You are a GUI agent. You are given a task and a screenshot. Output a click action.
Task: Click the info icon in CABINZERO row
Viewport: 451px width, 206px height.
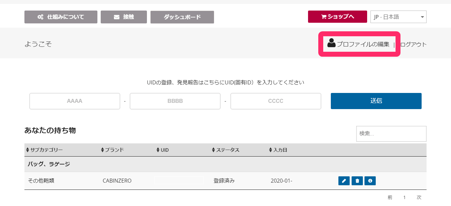pos(370,181)
